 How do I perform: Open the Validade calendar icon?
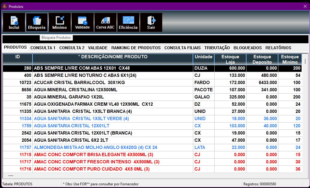[x=82, y=23]
